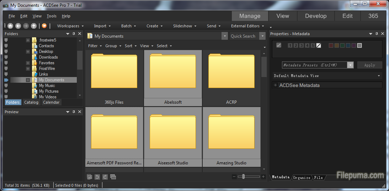Viewport: 389px width, 191px height.
Task: Click the Filter button above thumbnails
Action: click(95, 46)
